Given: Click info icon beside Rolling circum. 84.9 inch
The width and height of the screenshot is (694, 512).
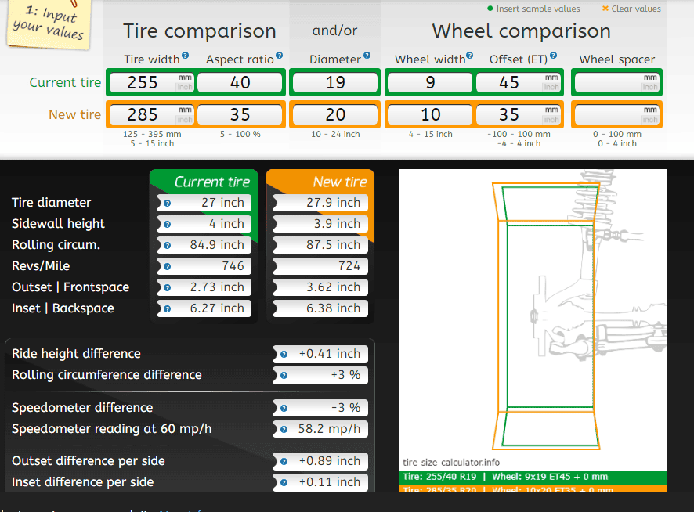Looking at the screenshot, I should 168,246.
